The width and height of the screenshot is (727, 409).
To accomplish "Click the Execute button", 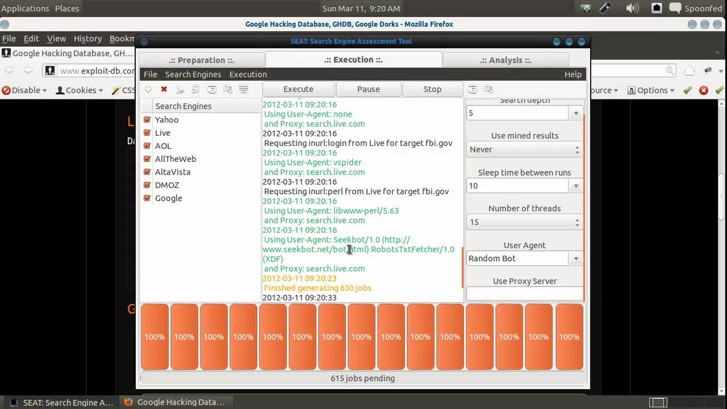I will point(299,89).
